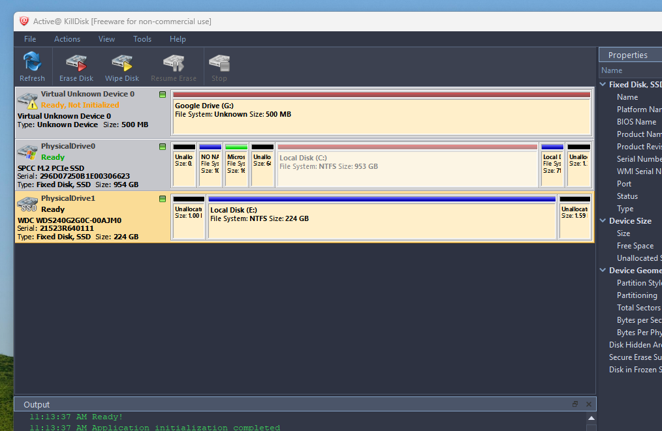Launch the Erase Disk tool
The height and width of the screenshot is (431, 662).
pyautogui.click(x=76, y=63)
